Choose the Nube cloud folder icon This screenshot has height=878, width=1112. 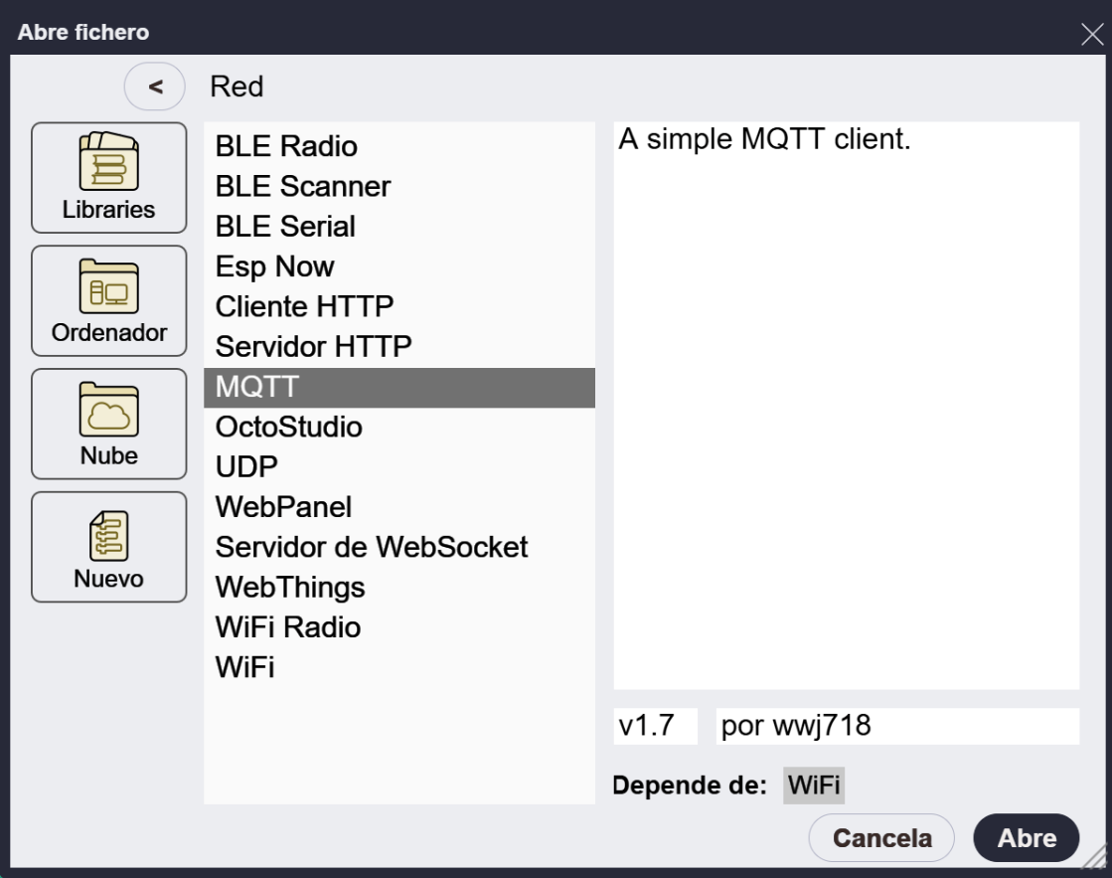click(108, 424)
